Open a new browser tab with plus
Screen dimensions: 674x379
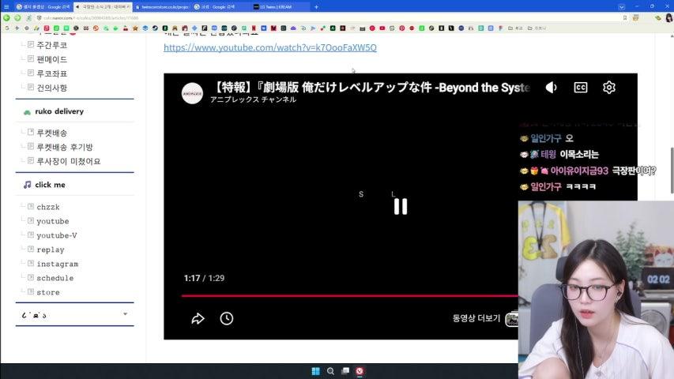pyautogui.click(x=316, y=6)
